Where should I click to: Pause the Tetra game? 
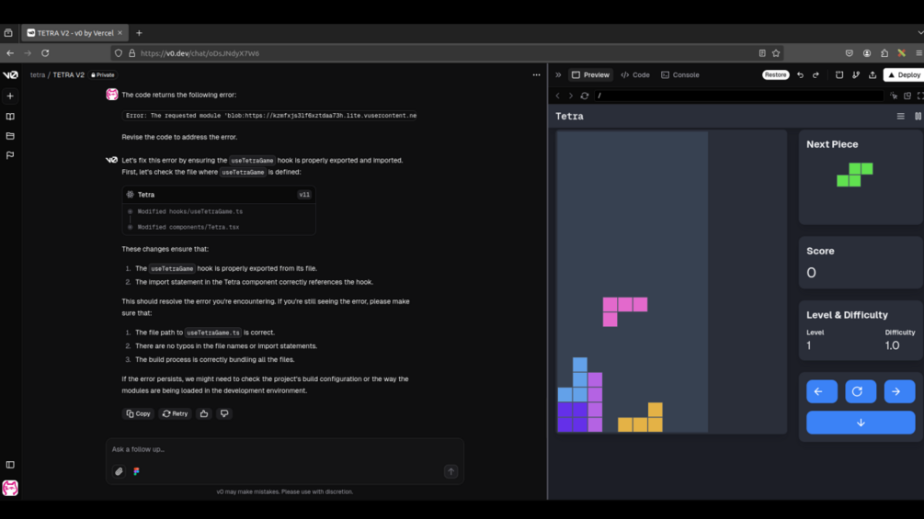918,116
